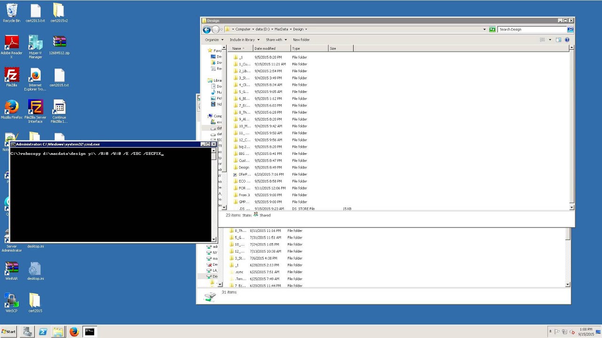Click the Start button
This screenshot has height=338, width=602.
[9, 331]
